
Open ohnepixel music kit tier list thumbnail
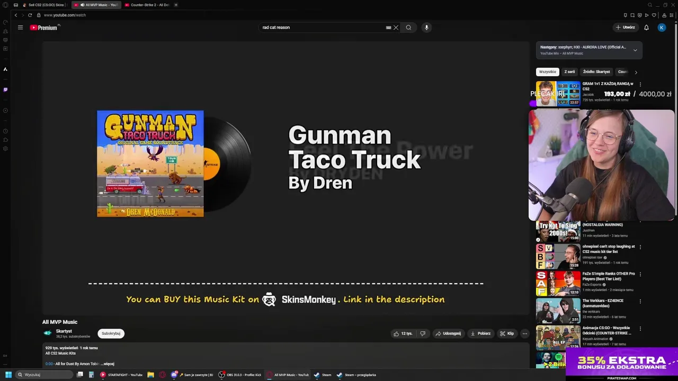[558, 256]
